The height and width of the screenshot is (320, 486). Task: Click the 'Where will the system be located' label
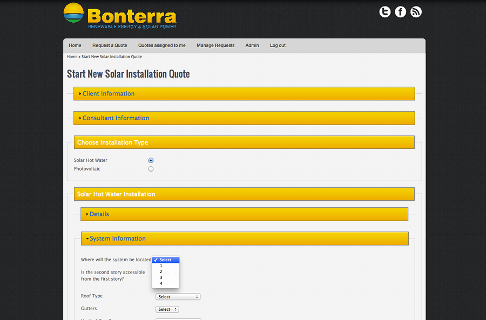(x=116, y=260)
